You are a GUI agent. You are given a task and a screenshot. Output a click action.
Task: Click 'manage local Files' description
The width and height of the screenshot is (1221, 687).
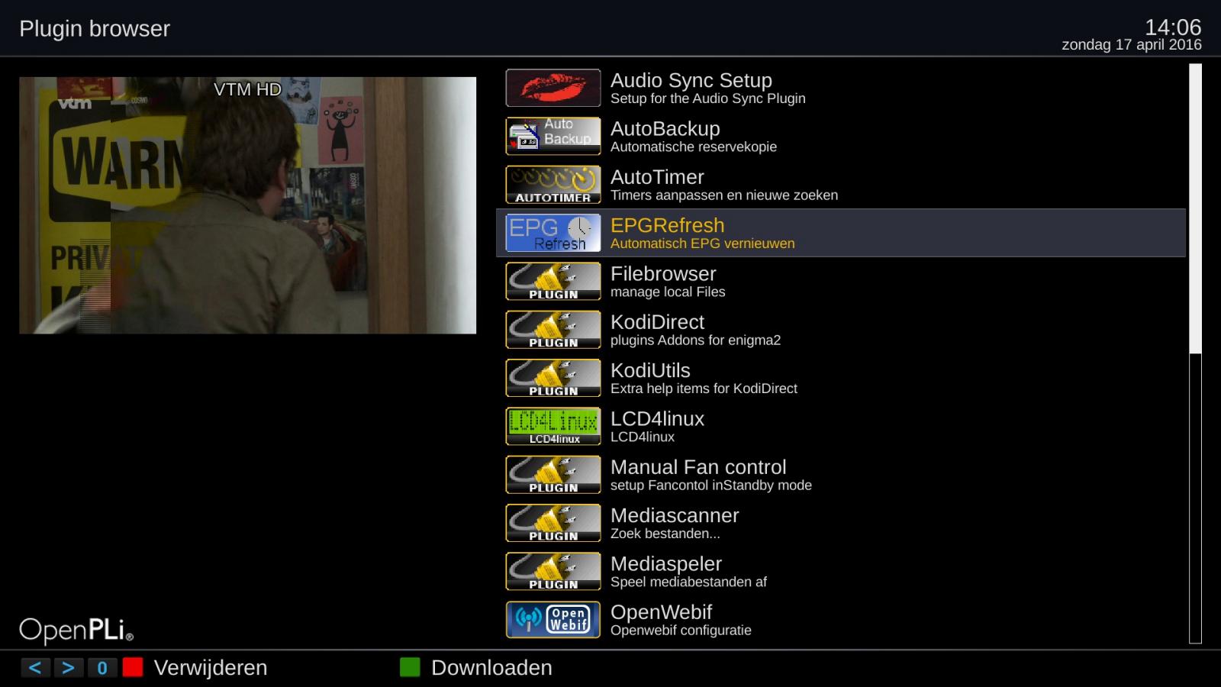coord(668,292)
